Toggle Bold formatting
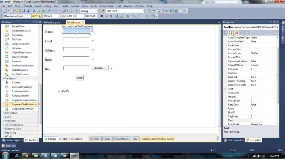The image size is (285, 159). tap(102, 16)
